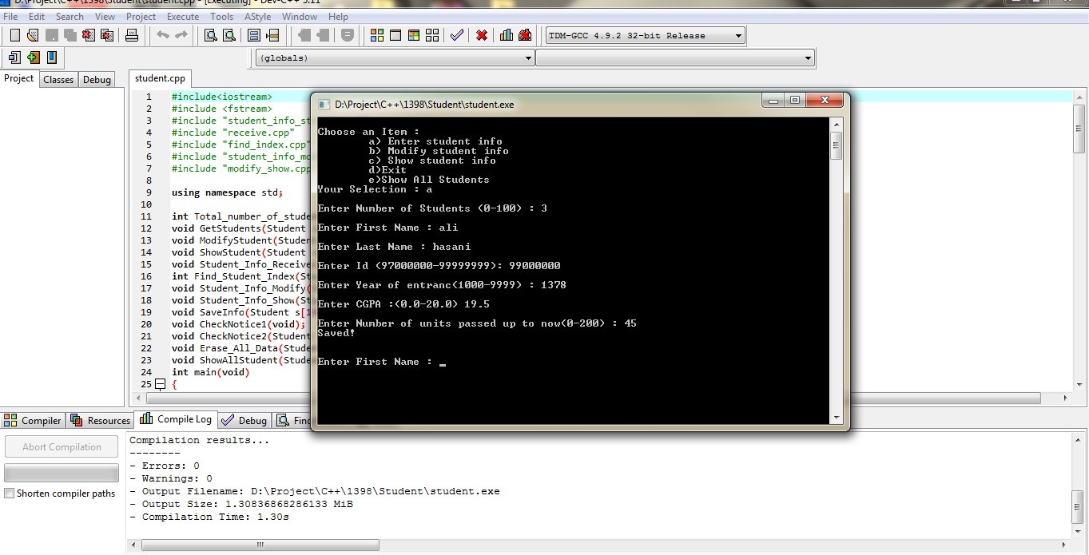The width and height of the screenshot is (1089, 555).
Task: Click the console window vertical scrollbar thumb
Action: [837, 146]
